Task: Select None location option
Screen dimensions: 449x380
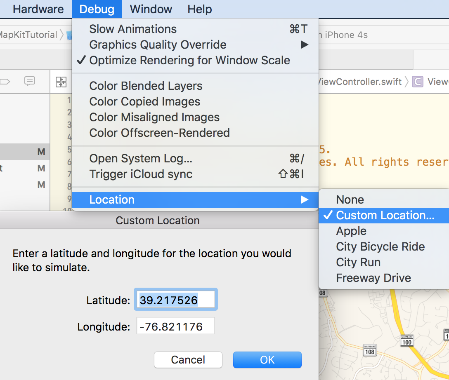Action: click(384, 199)
